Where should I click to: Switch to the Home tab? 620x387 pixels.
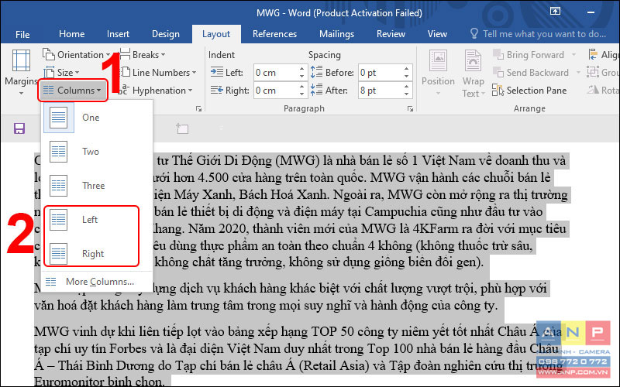click(71, 34)
